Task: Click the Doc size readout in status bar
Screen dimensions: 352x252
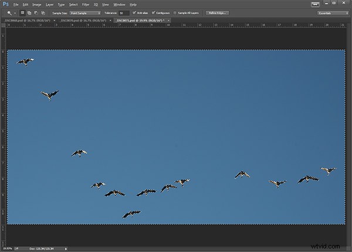Action: pyautogui.click(x=42, y=248)
